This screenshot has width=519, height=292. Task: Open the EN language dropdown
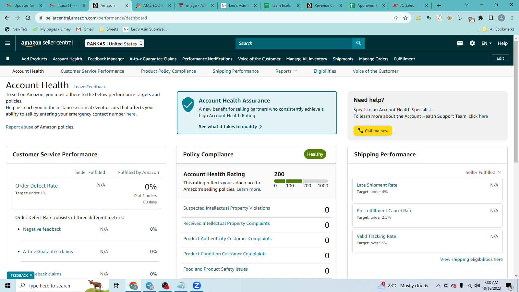tap(487, 43)
